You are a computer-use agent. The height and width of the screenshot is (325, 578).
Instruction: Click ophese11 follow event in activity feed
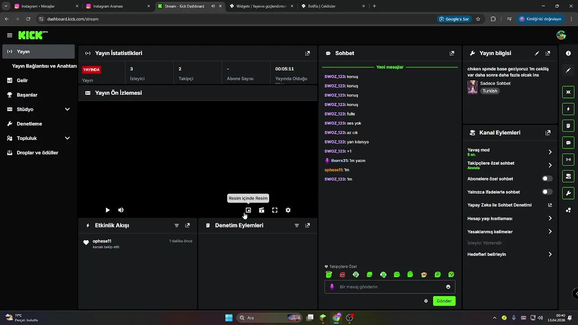[138, 244]
